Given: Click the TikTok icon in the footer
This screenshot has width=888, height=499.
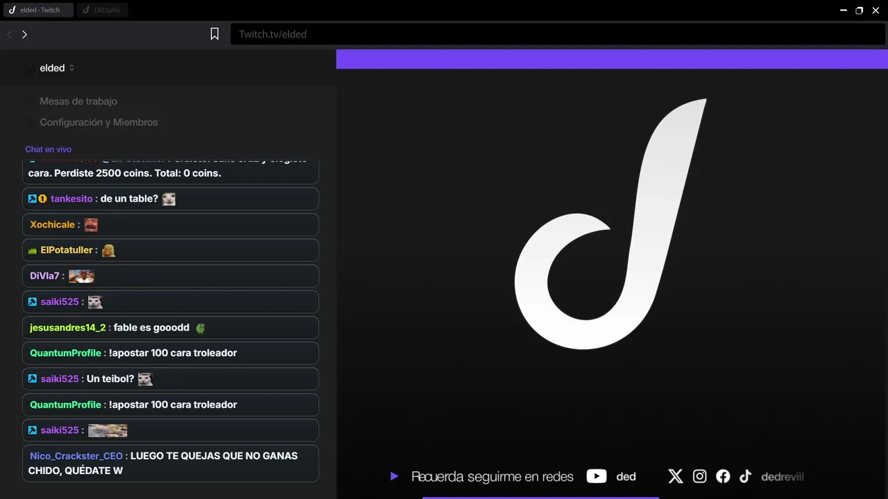Looking at the screenshot, I should click(x=745, y=476).
